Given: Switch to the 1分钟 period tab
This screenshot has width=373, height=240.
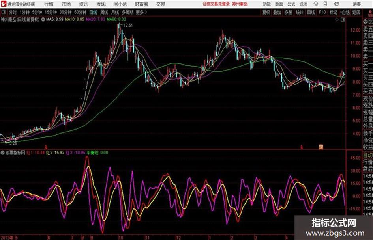Looking at the screenshot, I should (24, 12).
